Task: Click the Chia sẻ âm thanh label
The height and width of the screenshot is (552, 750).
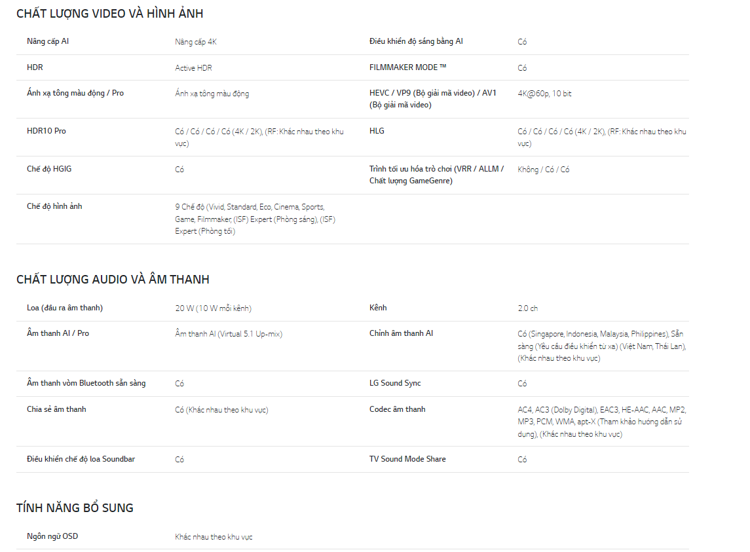Action: pyautogui.click(x=56, y=409)
